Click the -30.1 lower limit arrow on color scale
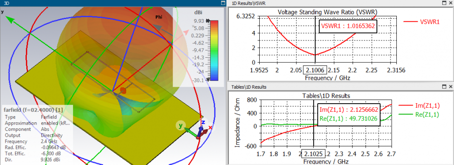Image resolution: width=454 pixels, height=165 pixels. 207,79
